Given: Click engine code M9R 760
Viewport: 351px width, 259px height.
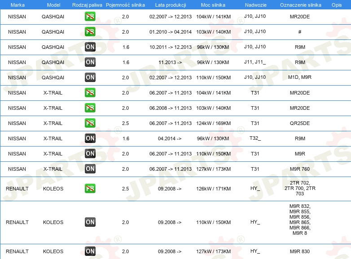Looking at the screenshot, I should (300, 169).
